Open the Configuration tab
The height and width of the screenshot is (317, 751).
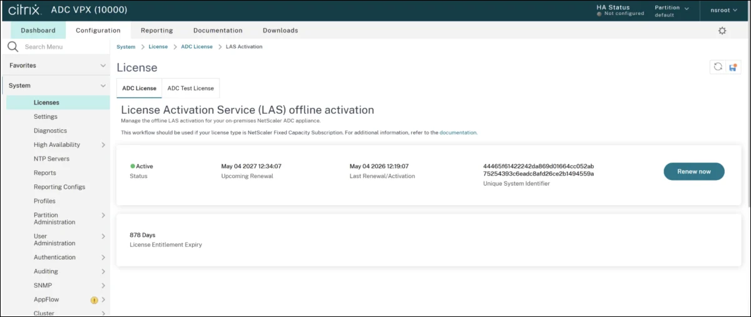(98, 30)
